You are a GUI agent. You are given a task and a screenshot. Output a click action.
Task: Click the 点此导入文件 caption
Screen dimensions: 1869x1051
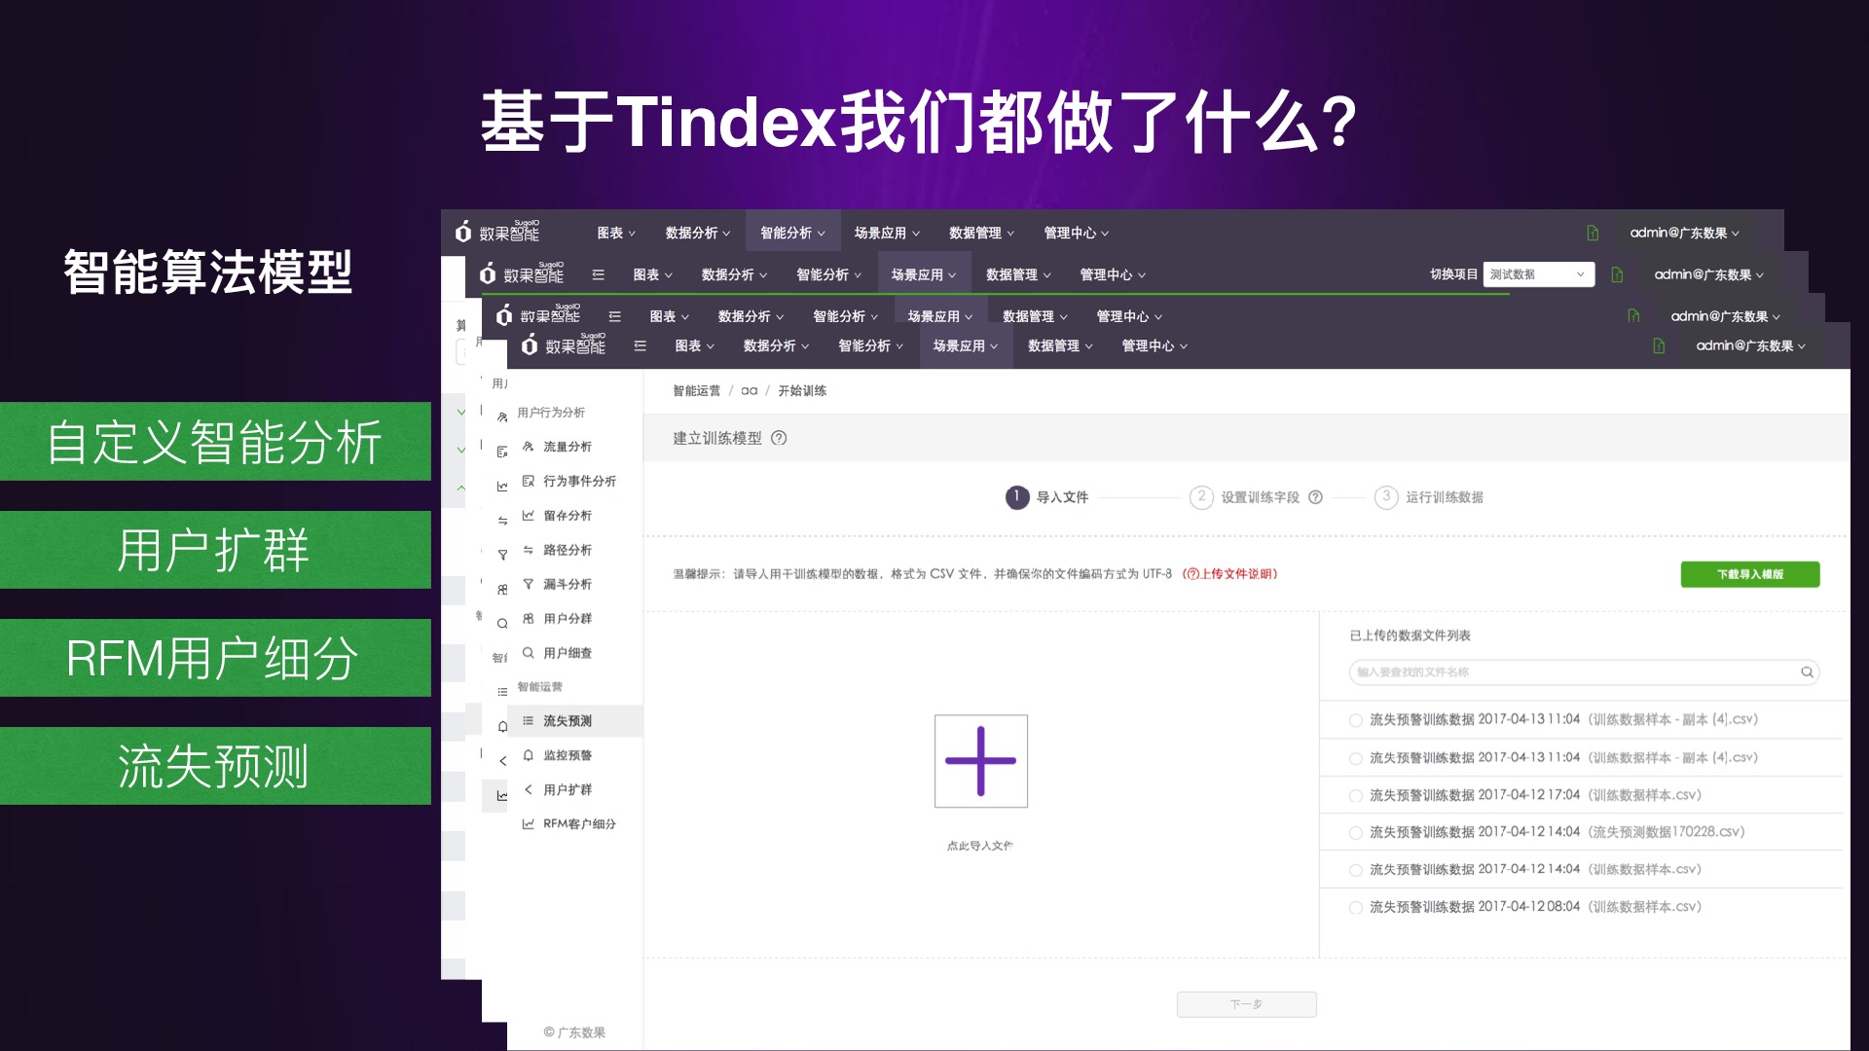pos(980,846)
